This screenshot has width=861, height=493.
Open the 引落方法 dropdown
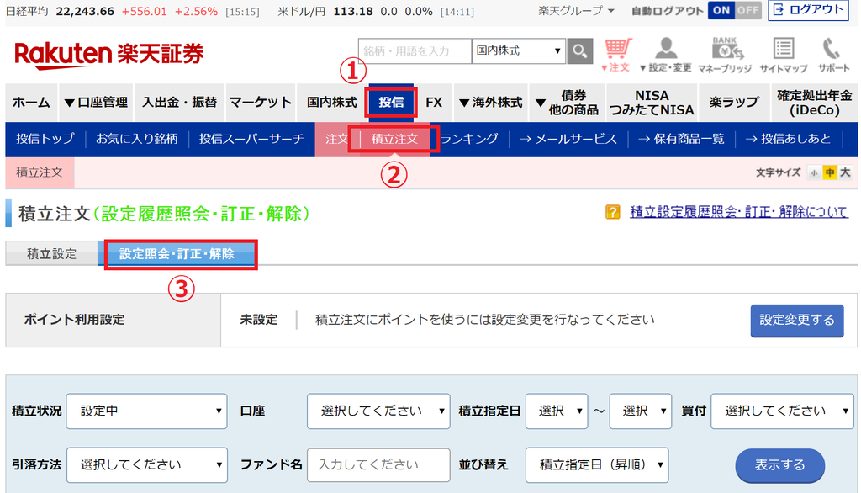coord(146,465)
